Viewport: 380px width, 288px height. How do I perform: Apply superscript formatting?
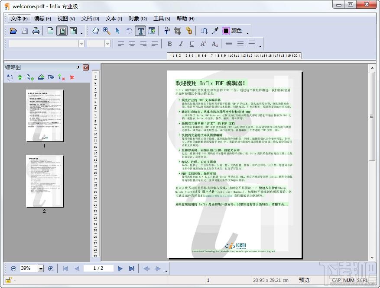tap(203, 44)
